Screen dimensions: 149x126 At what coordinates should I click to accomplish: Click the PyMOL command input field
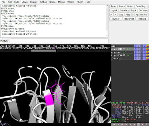click(x=59, y=41)
